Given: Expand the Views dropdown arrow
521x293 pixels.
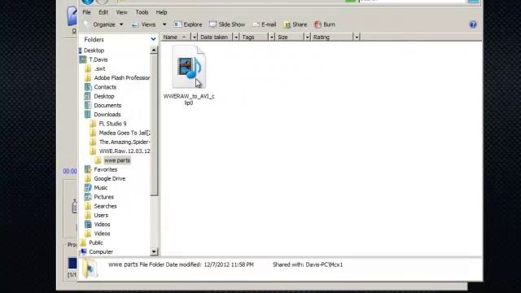Looking at the screenshot, I should pyautogui.click(x=164, y=24).
